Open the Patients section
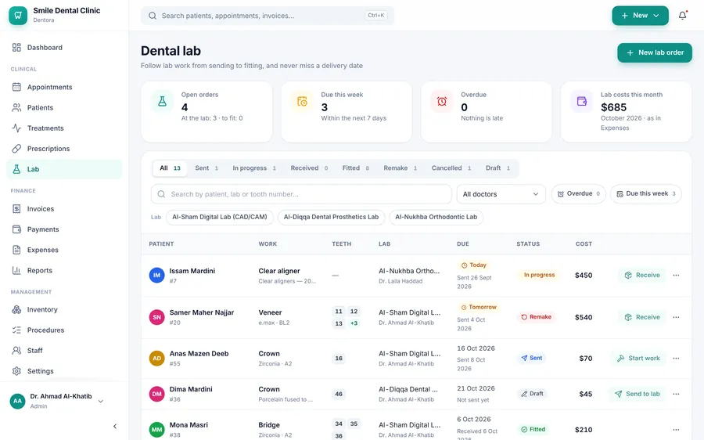 64,107
